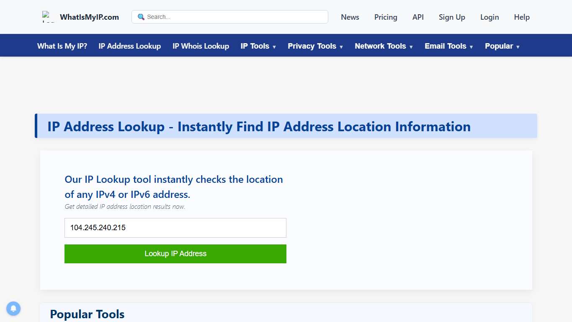Click the IP address input field
The image size is (572, 322).
click(x=175, y=228)
